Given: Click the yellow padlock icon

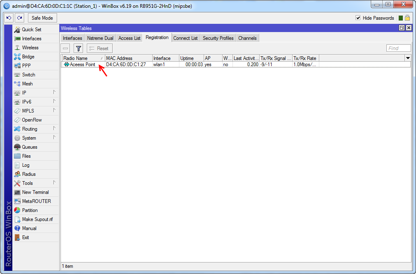Looking at the screenshot, I should (407, 18).
